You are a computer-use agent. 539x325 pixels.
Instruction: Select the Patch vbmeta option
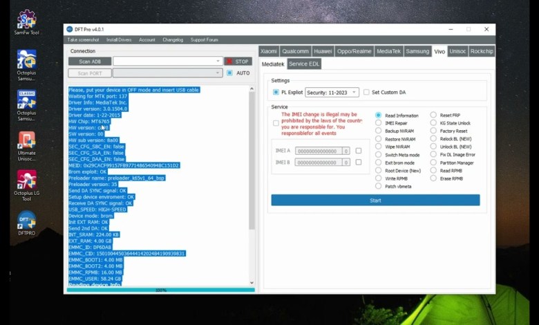(379, 187)
